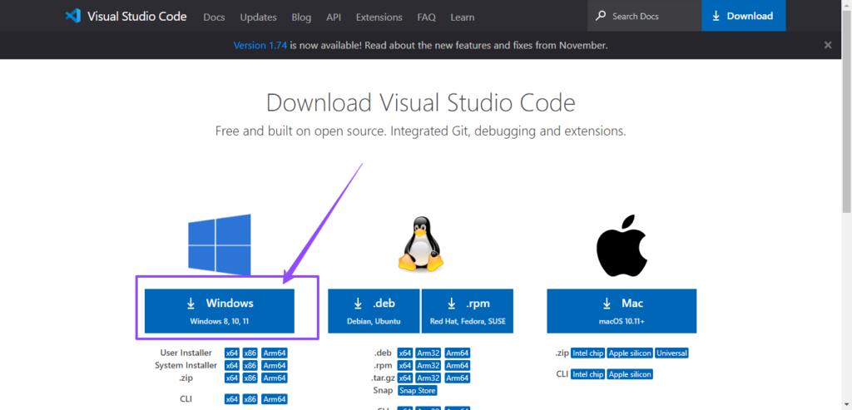Select x64 for Windows User Installer
The width and height of the screenshot is (852, 410).
[x=232, y=353]
